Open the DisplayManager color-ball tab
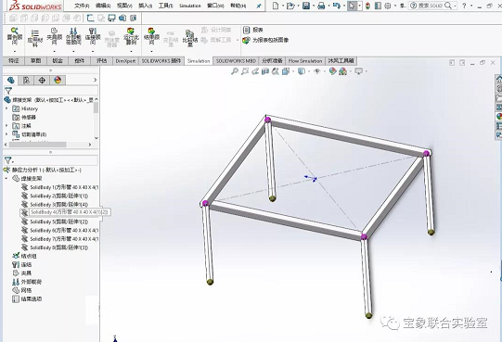The image size is (502, 342). 58,80
